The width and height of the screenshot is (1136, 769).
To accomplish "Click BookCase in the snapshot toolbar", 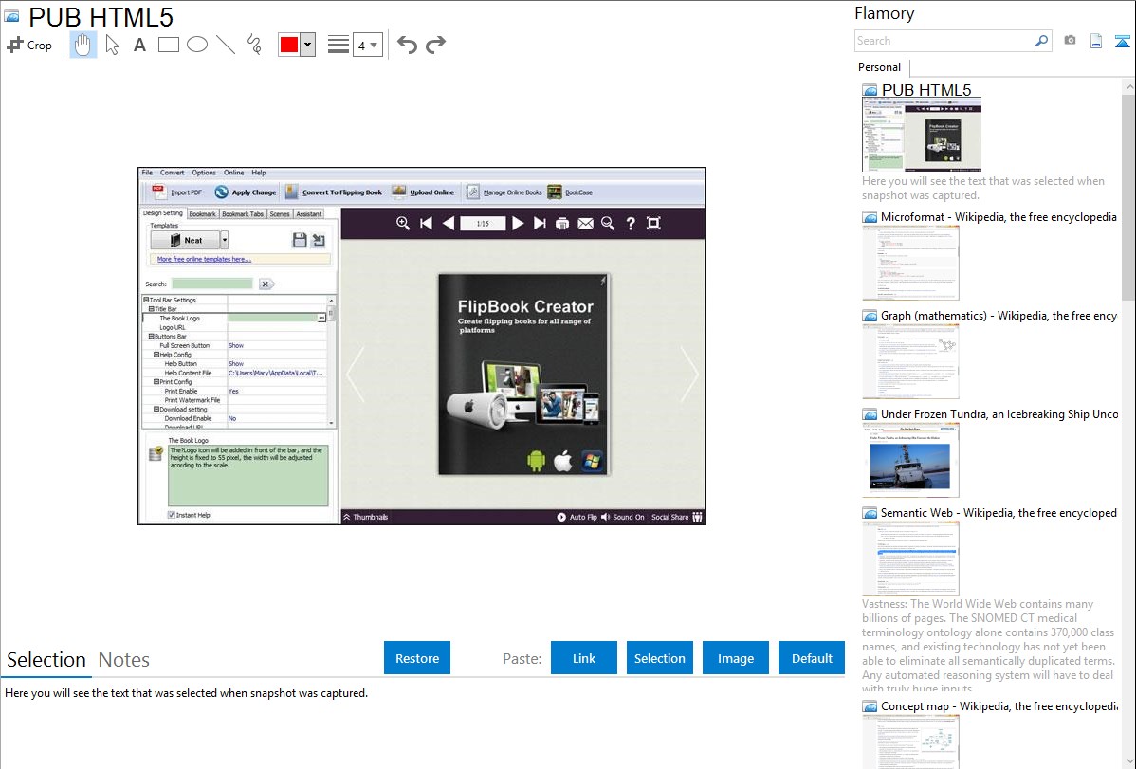I will click(x=570, y=192).
